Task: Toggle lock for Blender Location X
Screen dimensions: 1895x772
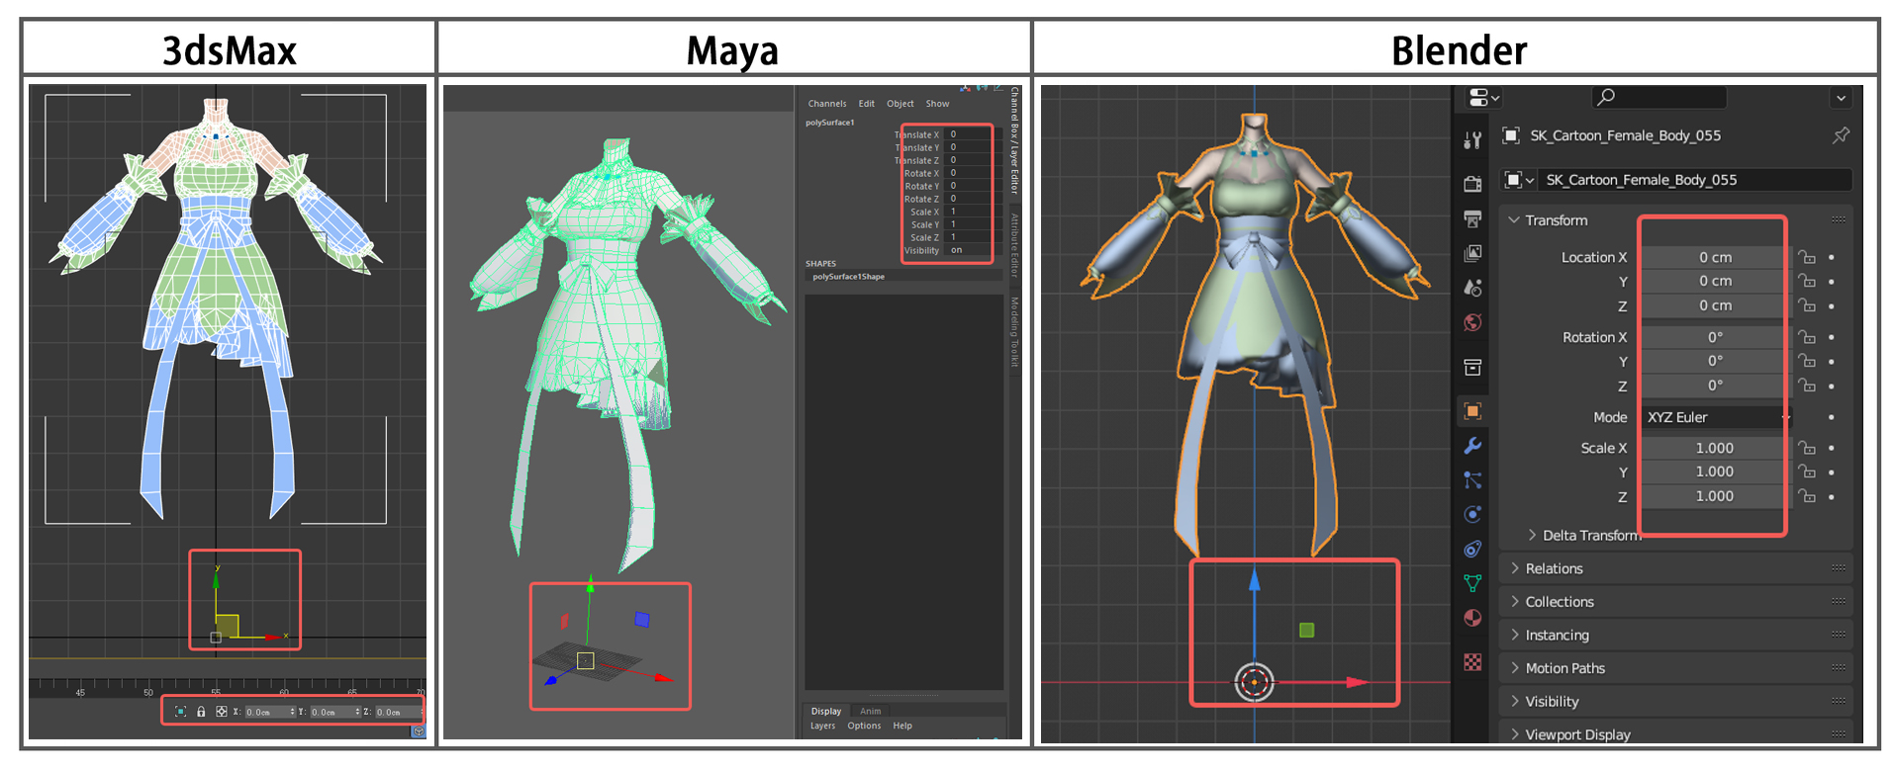Action: coord(1807,257)
